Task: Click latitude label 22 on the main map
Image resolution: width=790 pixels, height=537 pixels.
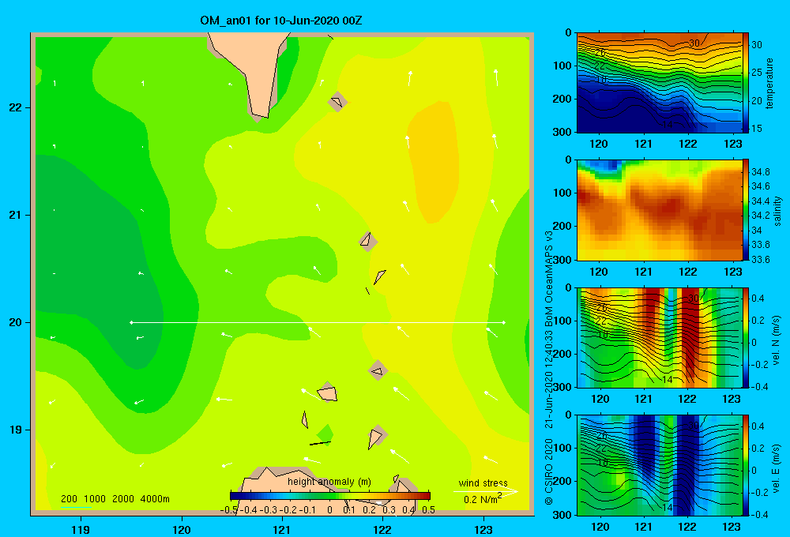Action: coord(16,108)
